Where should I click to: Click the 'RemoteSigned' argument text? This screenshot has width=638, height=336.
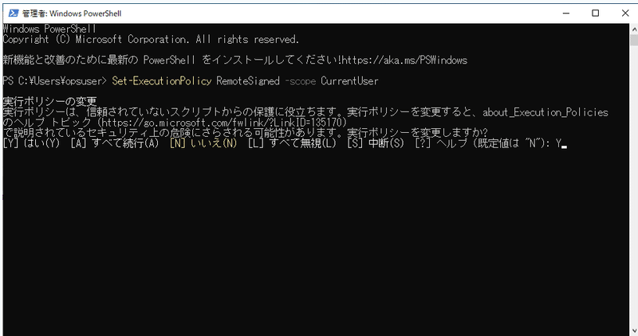click(248, 81)
